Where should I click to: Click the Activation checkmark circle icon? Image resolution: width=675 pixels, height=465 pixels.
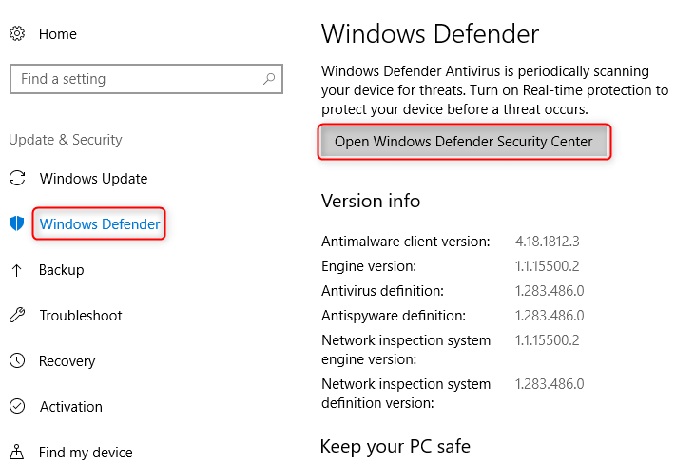(x=17, y=407)
